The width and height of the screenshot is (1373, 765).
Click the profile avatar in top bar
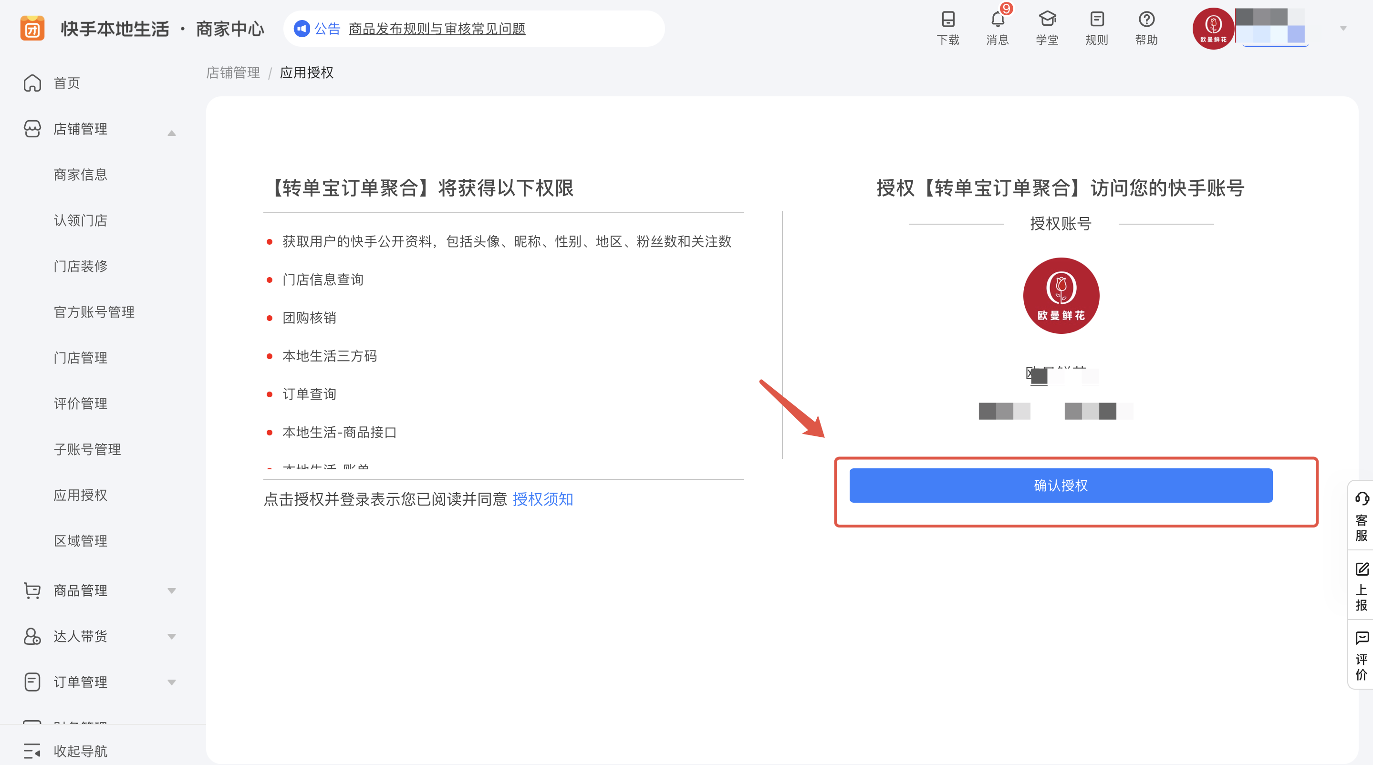point(1213,28)
